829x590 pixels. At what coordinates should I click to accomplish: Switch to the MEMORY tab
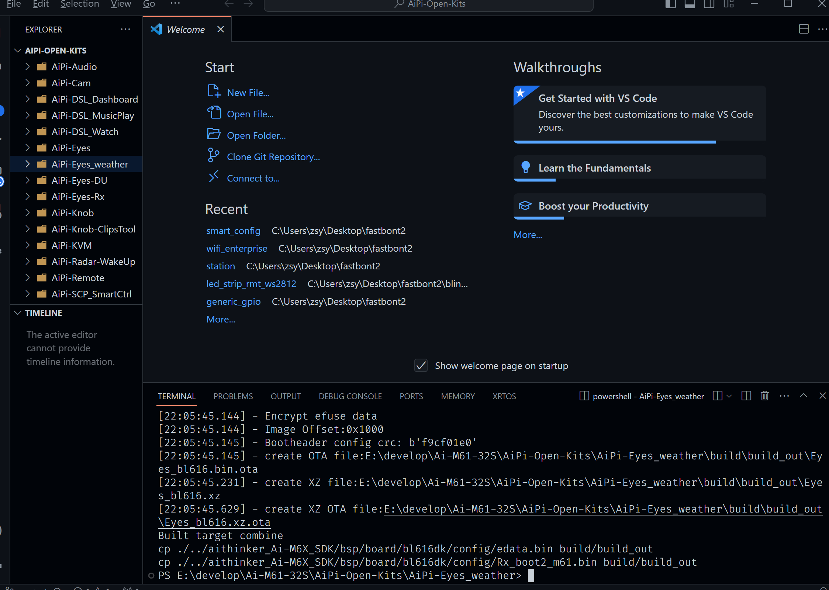[x=458, y=396]
